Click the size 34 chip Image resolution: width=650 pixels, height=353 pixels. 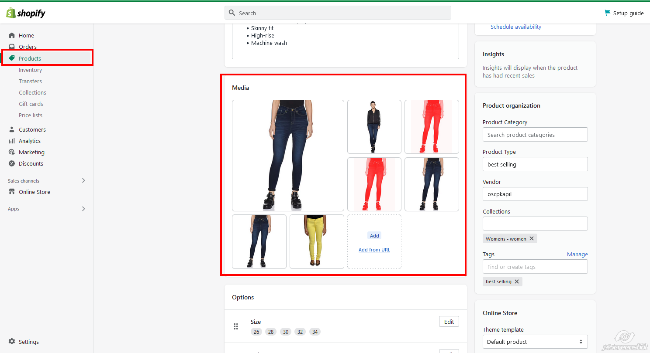click(x=315, y=332)
